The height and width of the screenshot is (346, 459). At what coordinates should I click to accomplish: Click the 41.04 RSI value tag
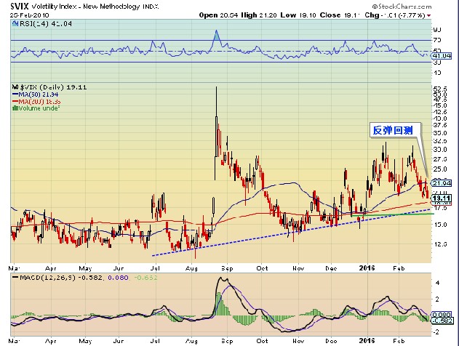442,55
